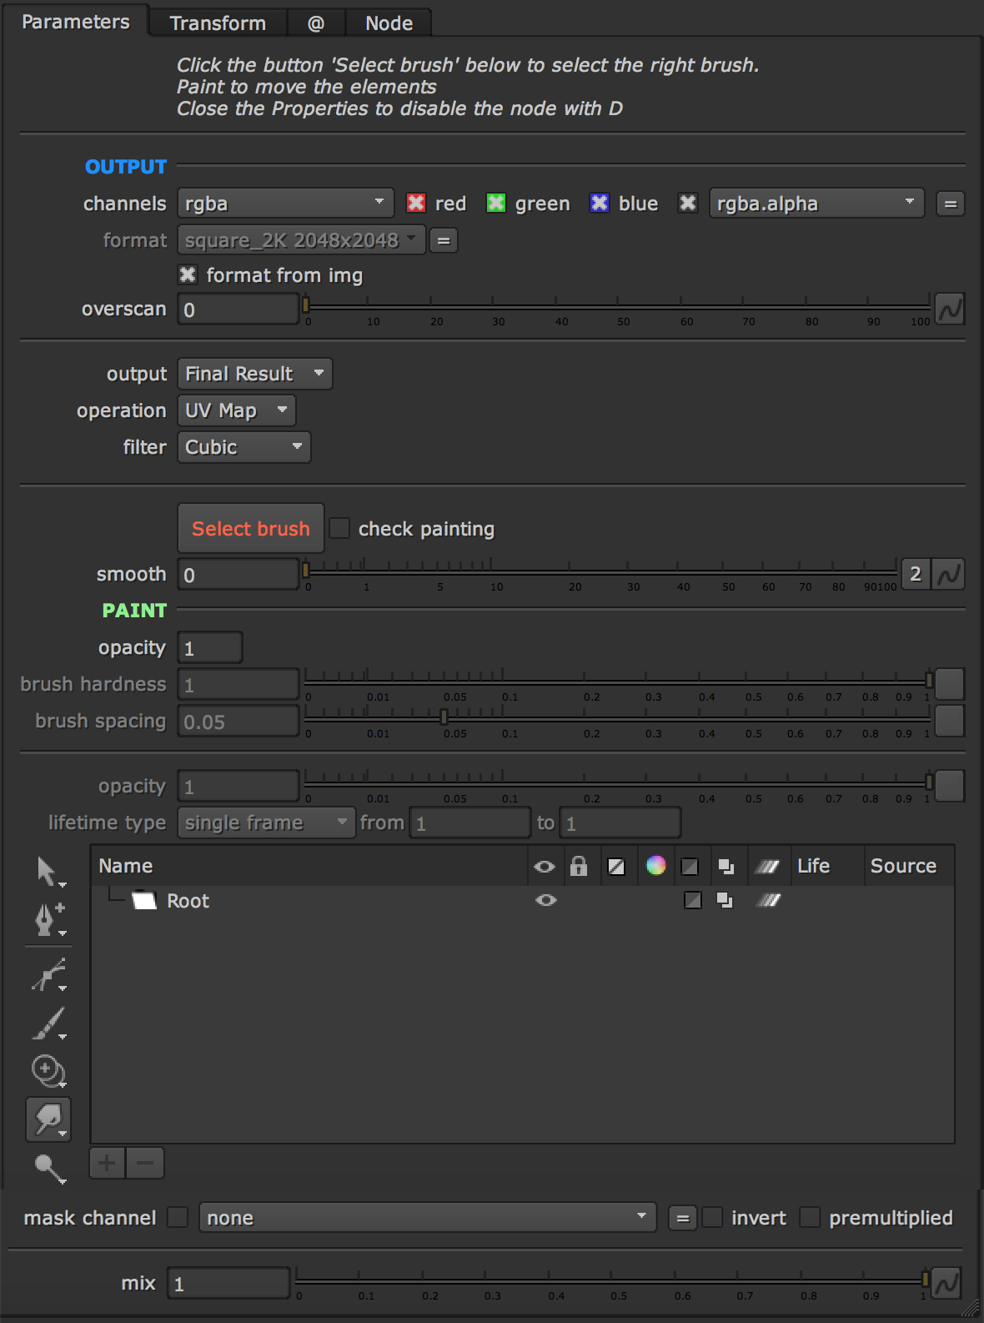Select the arrow selection tool

(x=48, y=872)
